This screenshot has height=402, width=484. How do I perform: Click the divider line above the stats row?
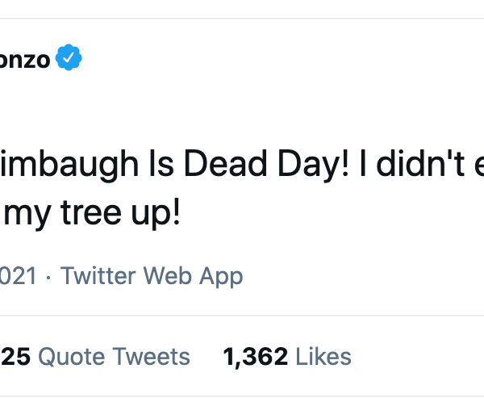[242, 316]
